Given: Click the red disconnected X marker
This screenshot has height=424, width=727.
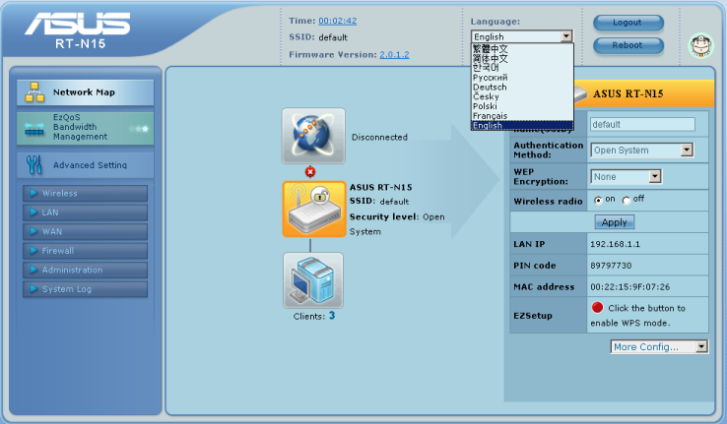Looking at the screenshot, I should pos(310,172).
